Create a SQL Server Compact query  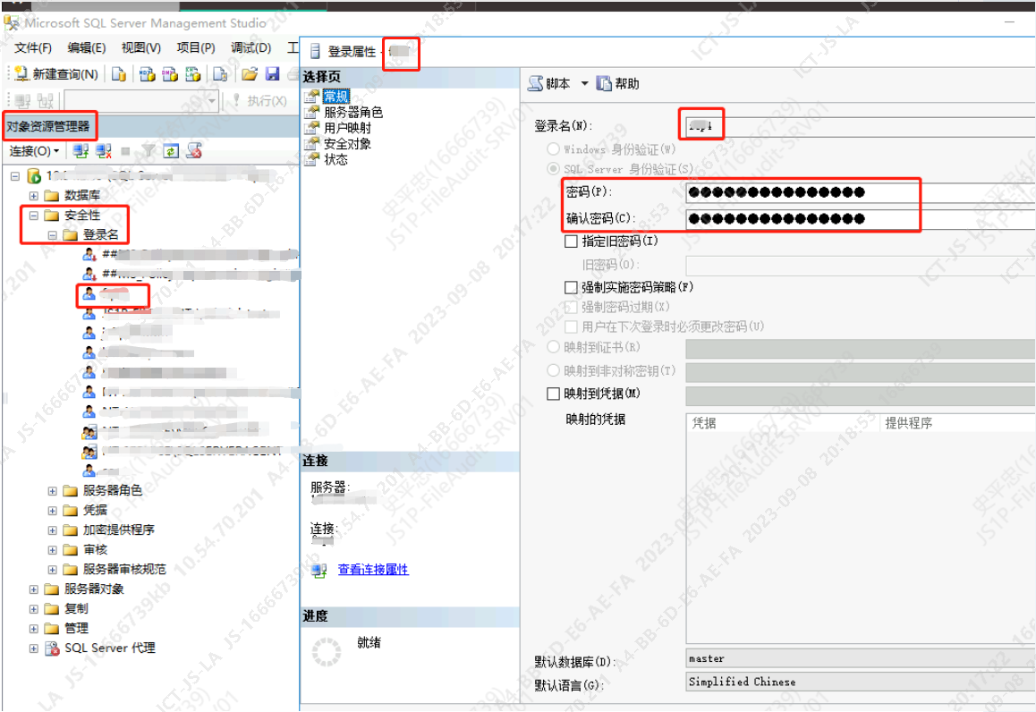pyautogui.click(x=220, y=74)
